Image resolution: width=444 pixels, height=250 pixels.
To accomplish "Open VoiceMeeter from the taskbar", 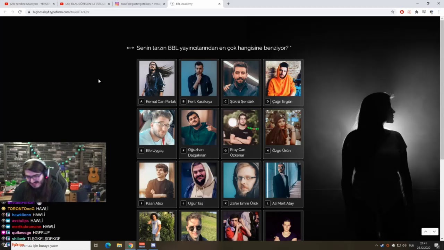I will [x=142, y=245].
